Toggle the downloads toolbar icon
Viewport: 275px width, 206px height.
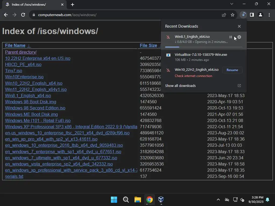(x=243, y=15)
